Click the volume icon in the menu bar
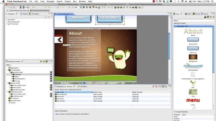This screenshot has width=216, height=121. click(x=186, y=1)
